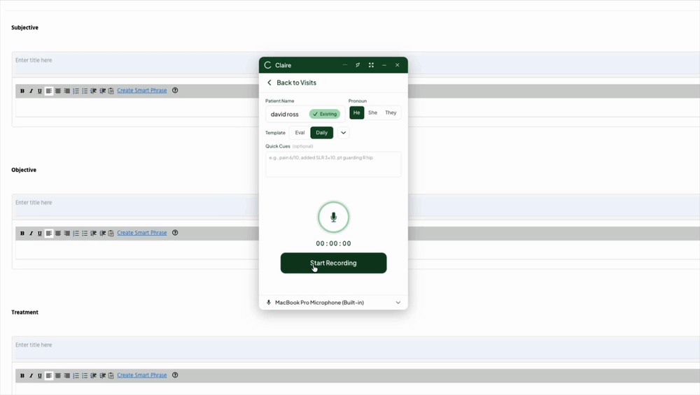The width and height of the screenshot is (700, 395).
Task: Click Start Recording button
Action: point(333,263)
